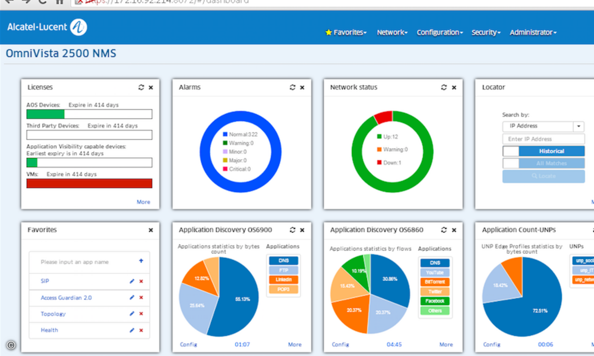Open Config for Application Discovery OS6900
This screenshot has height=356, width=594.
point(188,344)
